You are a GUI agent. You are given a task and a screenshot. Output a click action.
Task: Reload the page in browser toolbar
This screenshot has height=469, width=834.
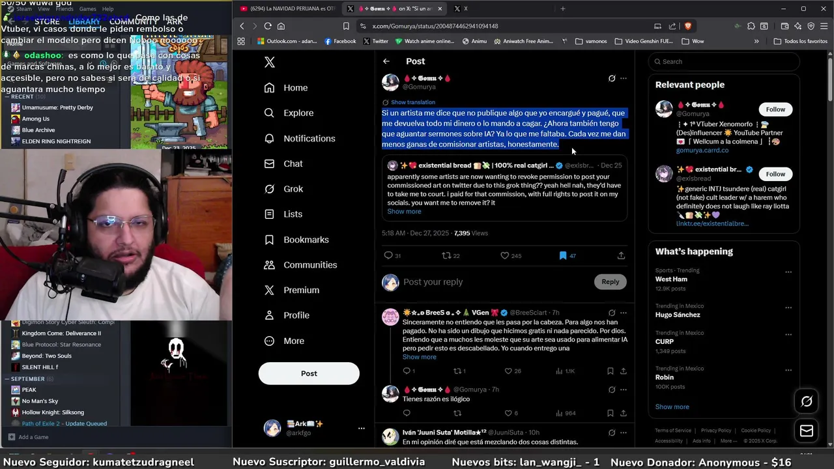(268, 26)
